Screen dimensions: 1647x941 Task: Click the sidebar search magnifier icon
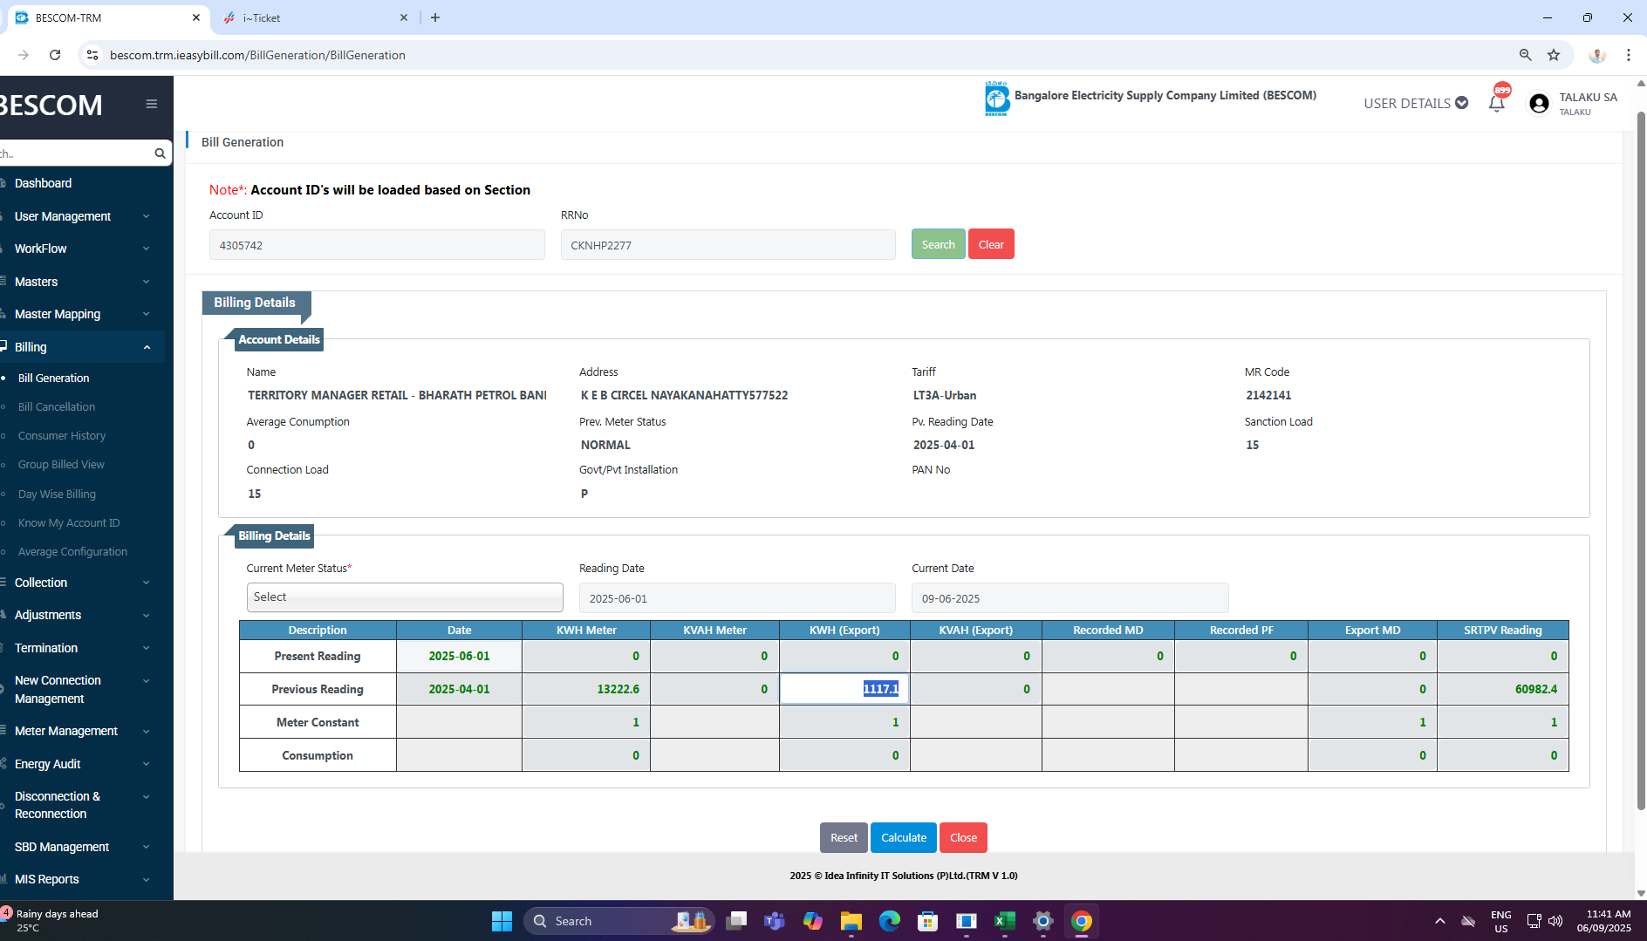click(x=160, y=153)
